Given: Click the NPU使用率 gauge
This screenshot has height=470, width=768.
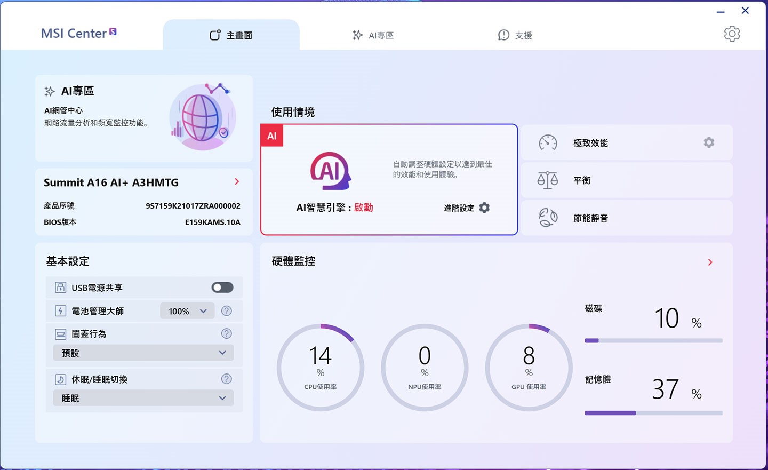Looking at the screenshot, I should coord(425,368).
